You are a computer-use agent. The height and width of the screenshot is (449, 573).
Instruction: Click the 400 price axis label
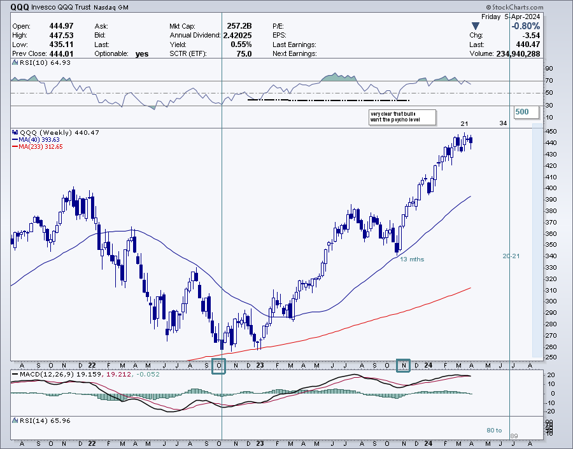point(551,188)
